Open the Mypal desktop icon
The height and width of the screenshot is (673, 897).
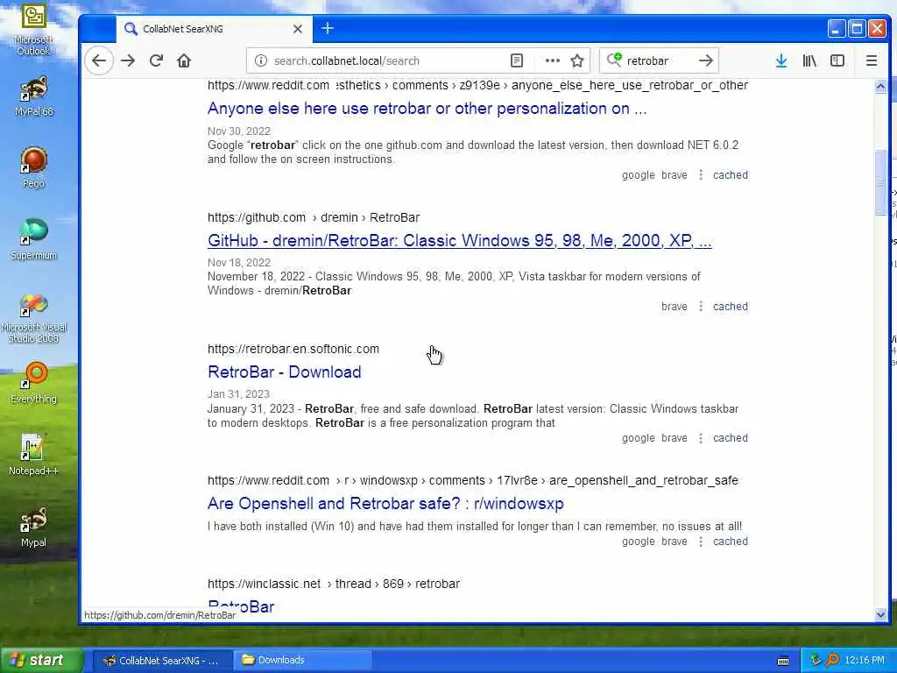[x=33, y=527]
